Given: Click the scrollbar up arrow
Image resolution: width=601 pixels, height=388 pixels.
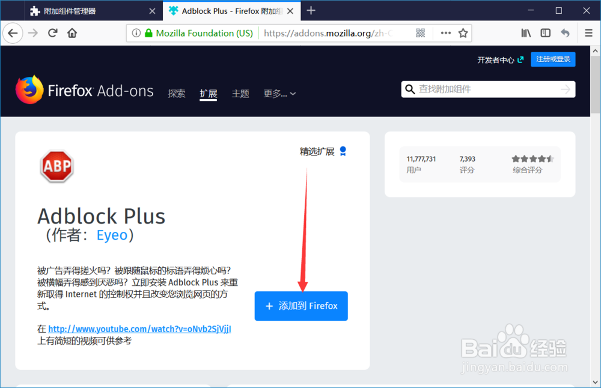Looking at the screenshot, I should (x=595, y=50).
